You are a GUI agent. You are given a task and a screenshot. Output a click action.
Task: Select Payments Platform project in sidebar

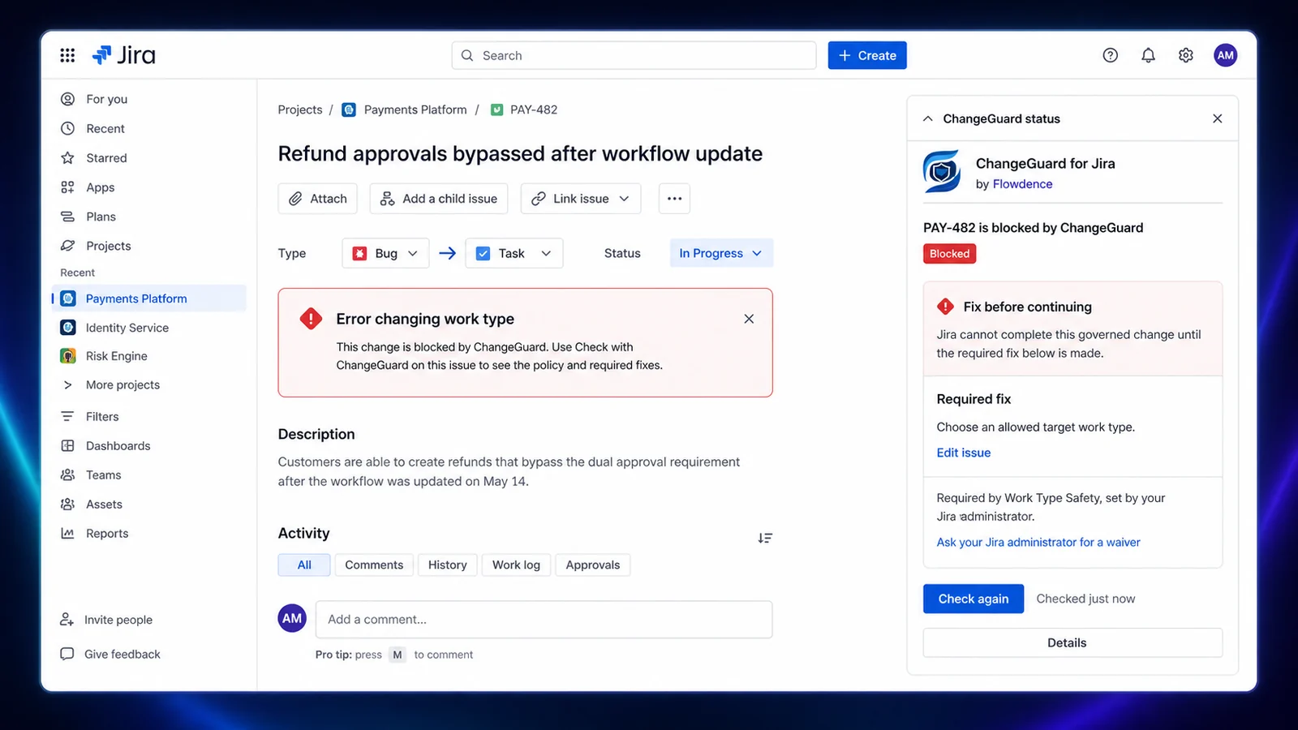(x=149, y=298)
